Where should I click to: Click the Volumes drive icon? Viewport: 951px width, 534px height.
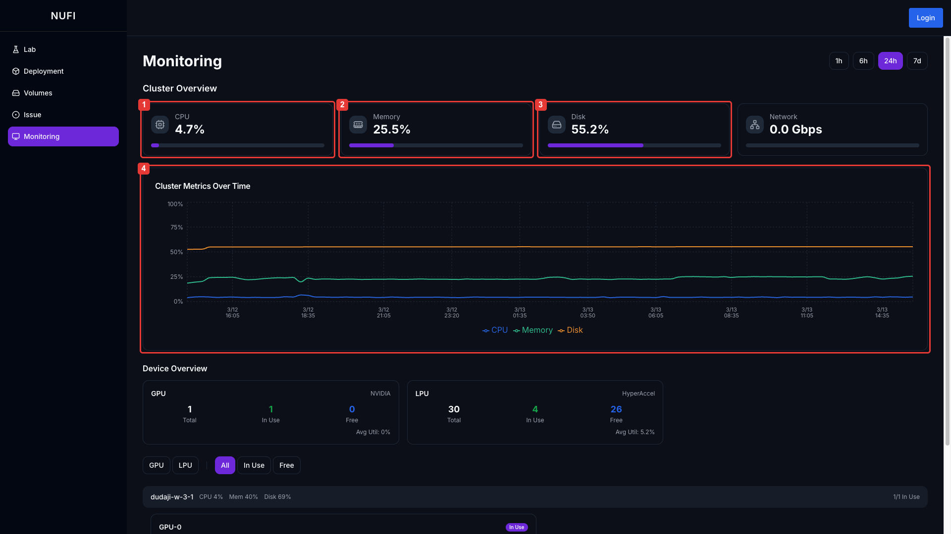click(x=16, y=93)
